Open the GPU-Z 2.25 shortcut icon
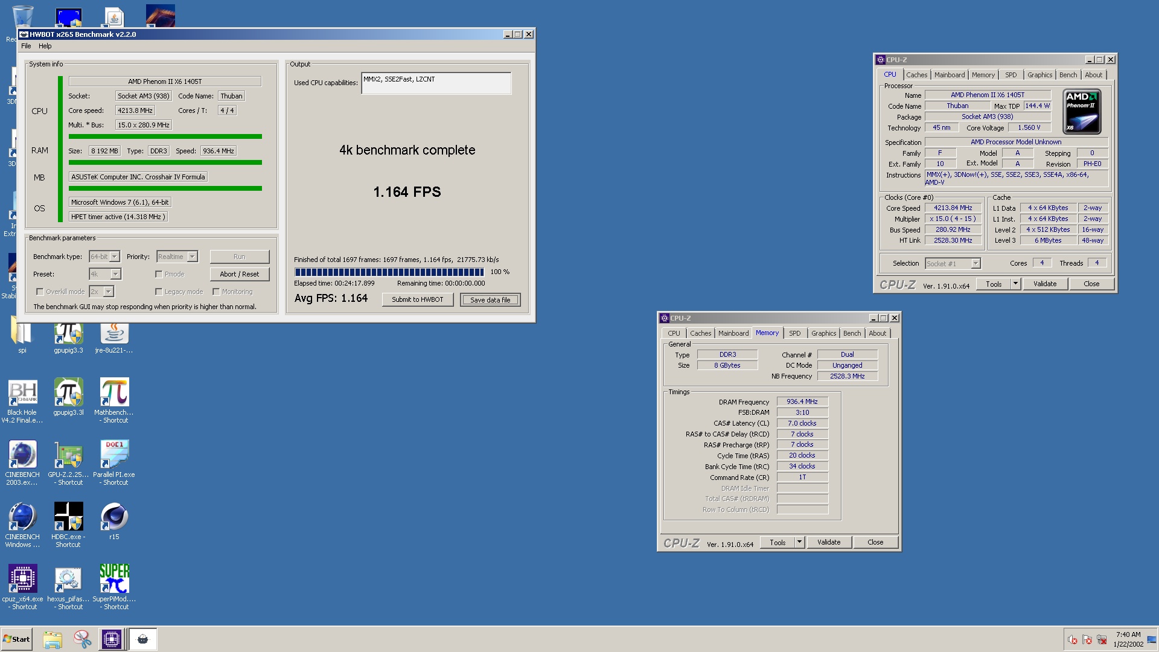Screen dimensions: 1159x652 click(68, 463)
